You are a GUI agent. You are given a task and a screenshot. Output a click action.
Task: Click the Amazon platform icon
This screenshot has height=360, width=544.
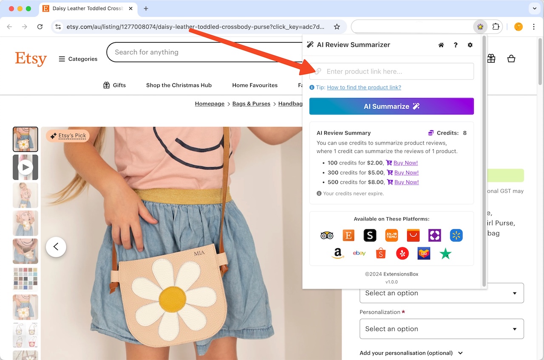337,253
